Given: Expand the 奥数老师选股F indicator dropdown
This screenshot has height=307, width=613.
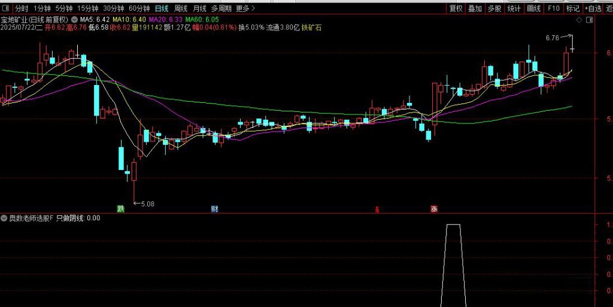Looking at the screenshot, I should [x=4, y=218].
